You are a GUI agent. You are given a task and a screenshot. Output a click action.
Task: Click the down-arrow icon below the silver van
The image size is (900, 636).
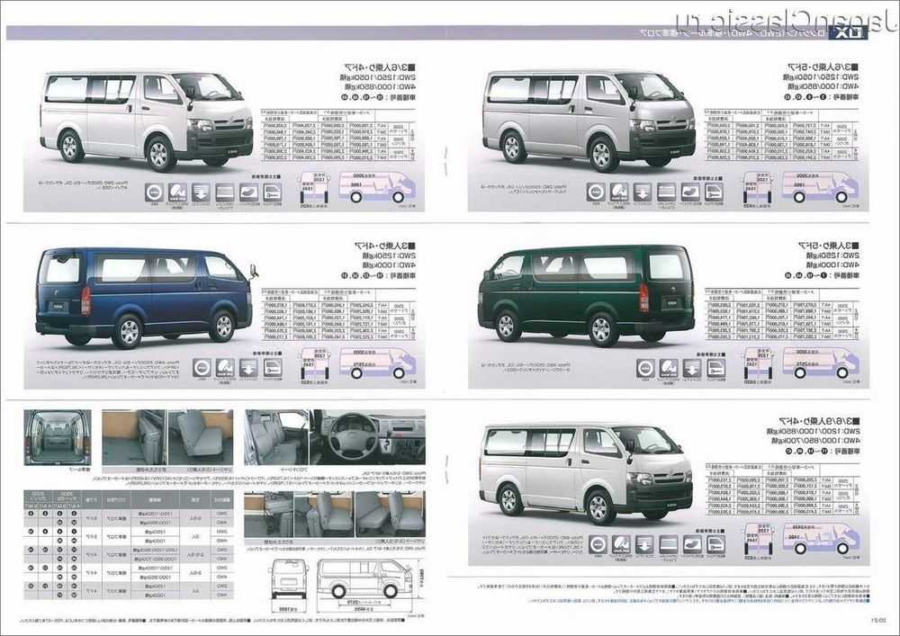643,193
